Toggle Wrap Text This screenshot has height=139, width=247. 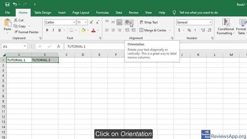[x=149, y=22]
